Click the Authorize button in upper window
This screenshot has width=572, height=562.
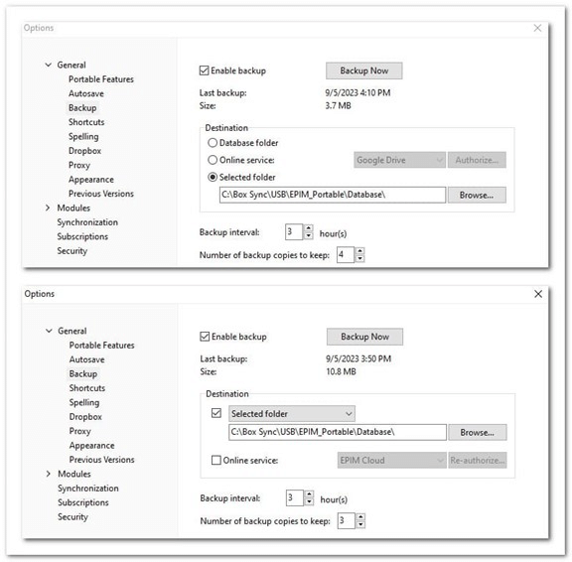pos(477,160)
